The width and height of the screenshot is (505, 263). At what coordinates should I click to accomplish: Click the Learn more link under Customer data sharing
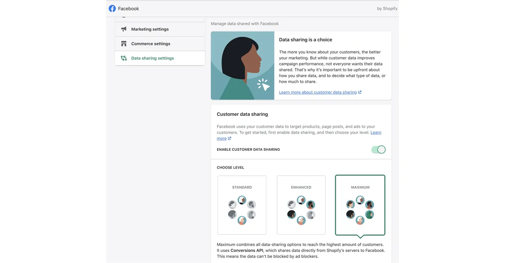[376, 132]
